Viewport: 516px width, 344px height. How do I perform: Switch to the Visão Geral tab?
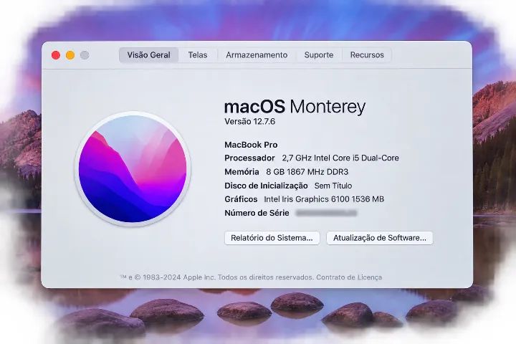pos(149,55)
